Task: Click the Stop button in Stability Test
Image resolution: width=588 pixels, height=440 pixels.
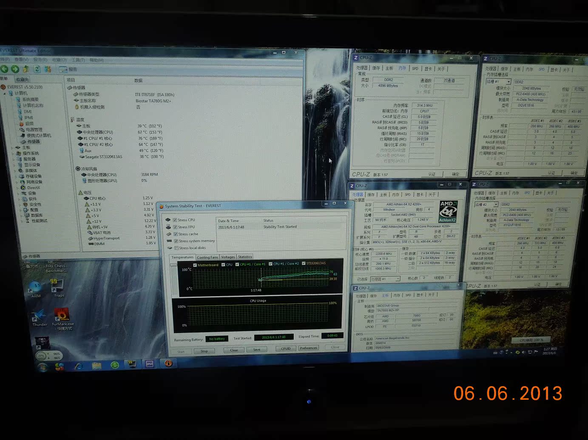Action: (x=204, y=351)
